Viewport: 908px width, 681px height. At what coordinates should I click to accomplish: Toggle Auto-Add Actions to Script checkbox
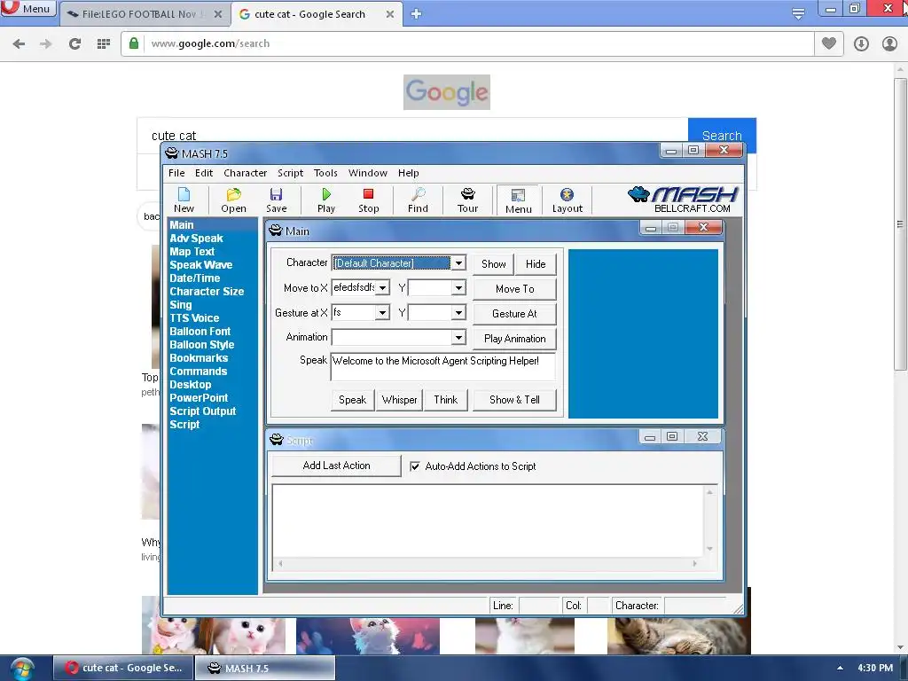click(x=415, y=466)
